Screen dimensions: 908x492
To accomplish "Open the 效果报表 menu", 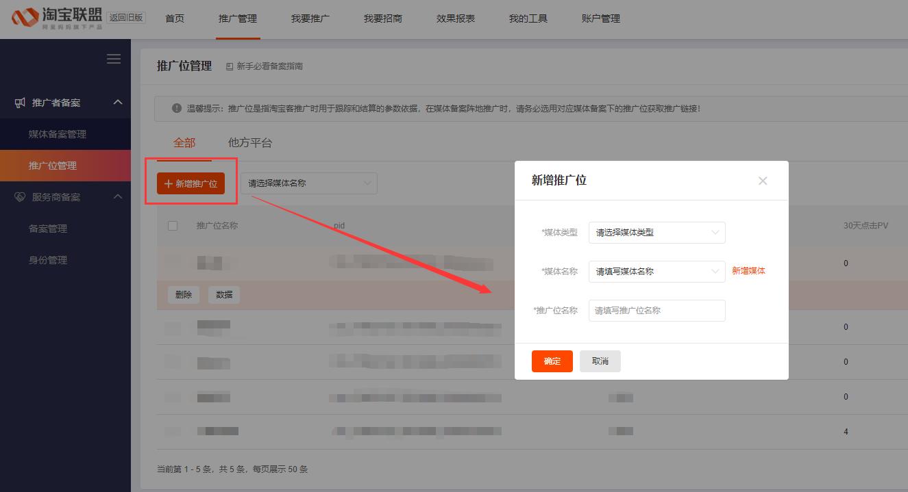I will coord(454,18).
